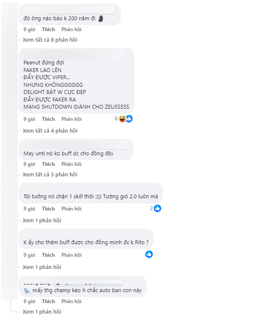Click the '9 giờ' timestamp under the unti comment
The width and height of the screenshot is (262, 317).
[x=29, y=164]
